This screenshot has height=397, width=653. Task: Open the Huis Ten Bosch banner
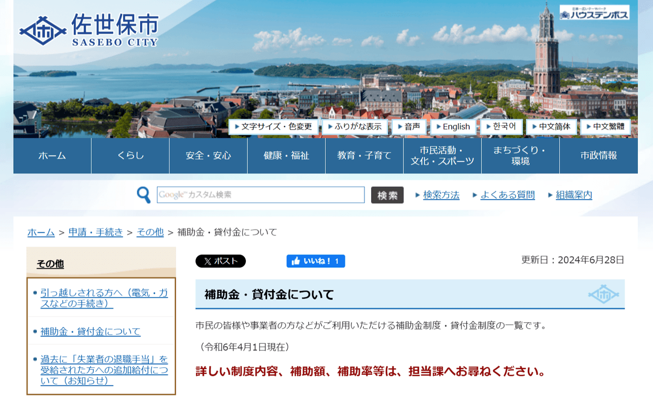tap(595, 12)
